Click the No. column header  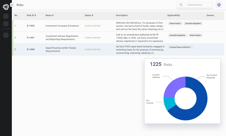(16, 15)
